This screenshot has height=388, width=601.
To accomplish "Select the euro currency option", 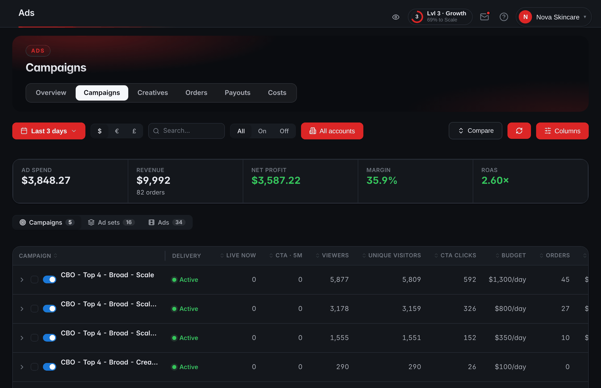I will tap(117, 131).
